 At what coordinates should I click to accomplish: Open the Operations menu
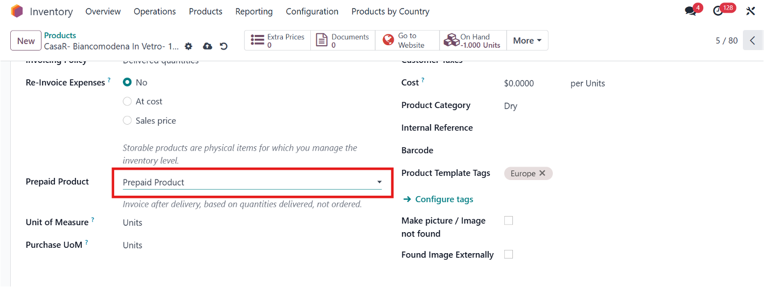click(x=155, y=11)
